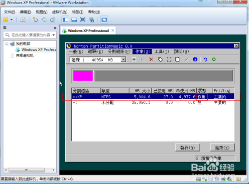Click the hard disk status bar icon
This screenshot has height=184, width=249.
tap(198, 179)
